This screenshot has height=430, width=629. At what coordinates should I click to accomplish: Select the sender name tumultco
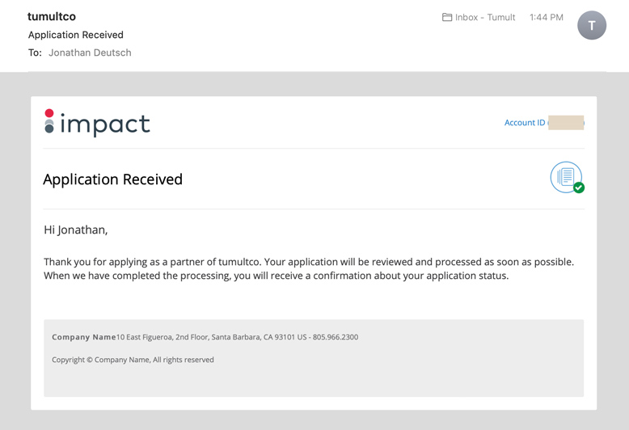(x=52, y=16)
